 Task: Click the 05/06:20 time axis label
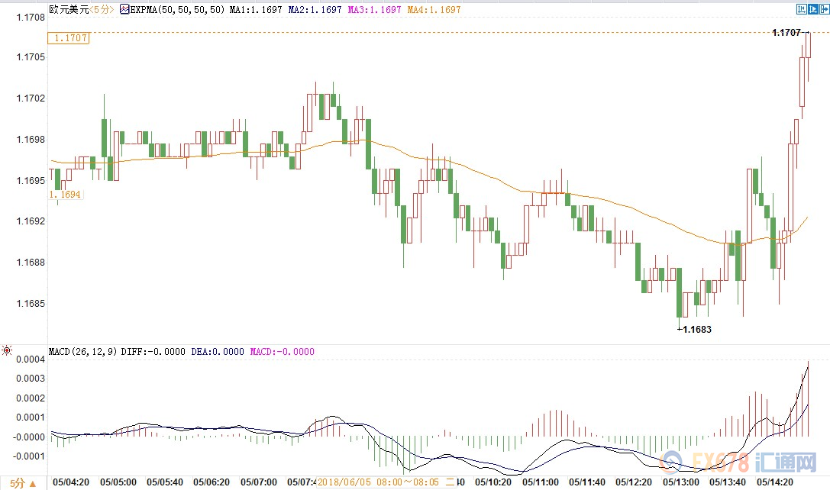pos(212,482)
